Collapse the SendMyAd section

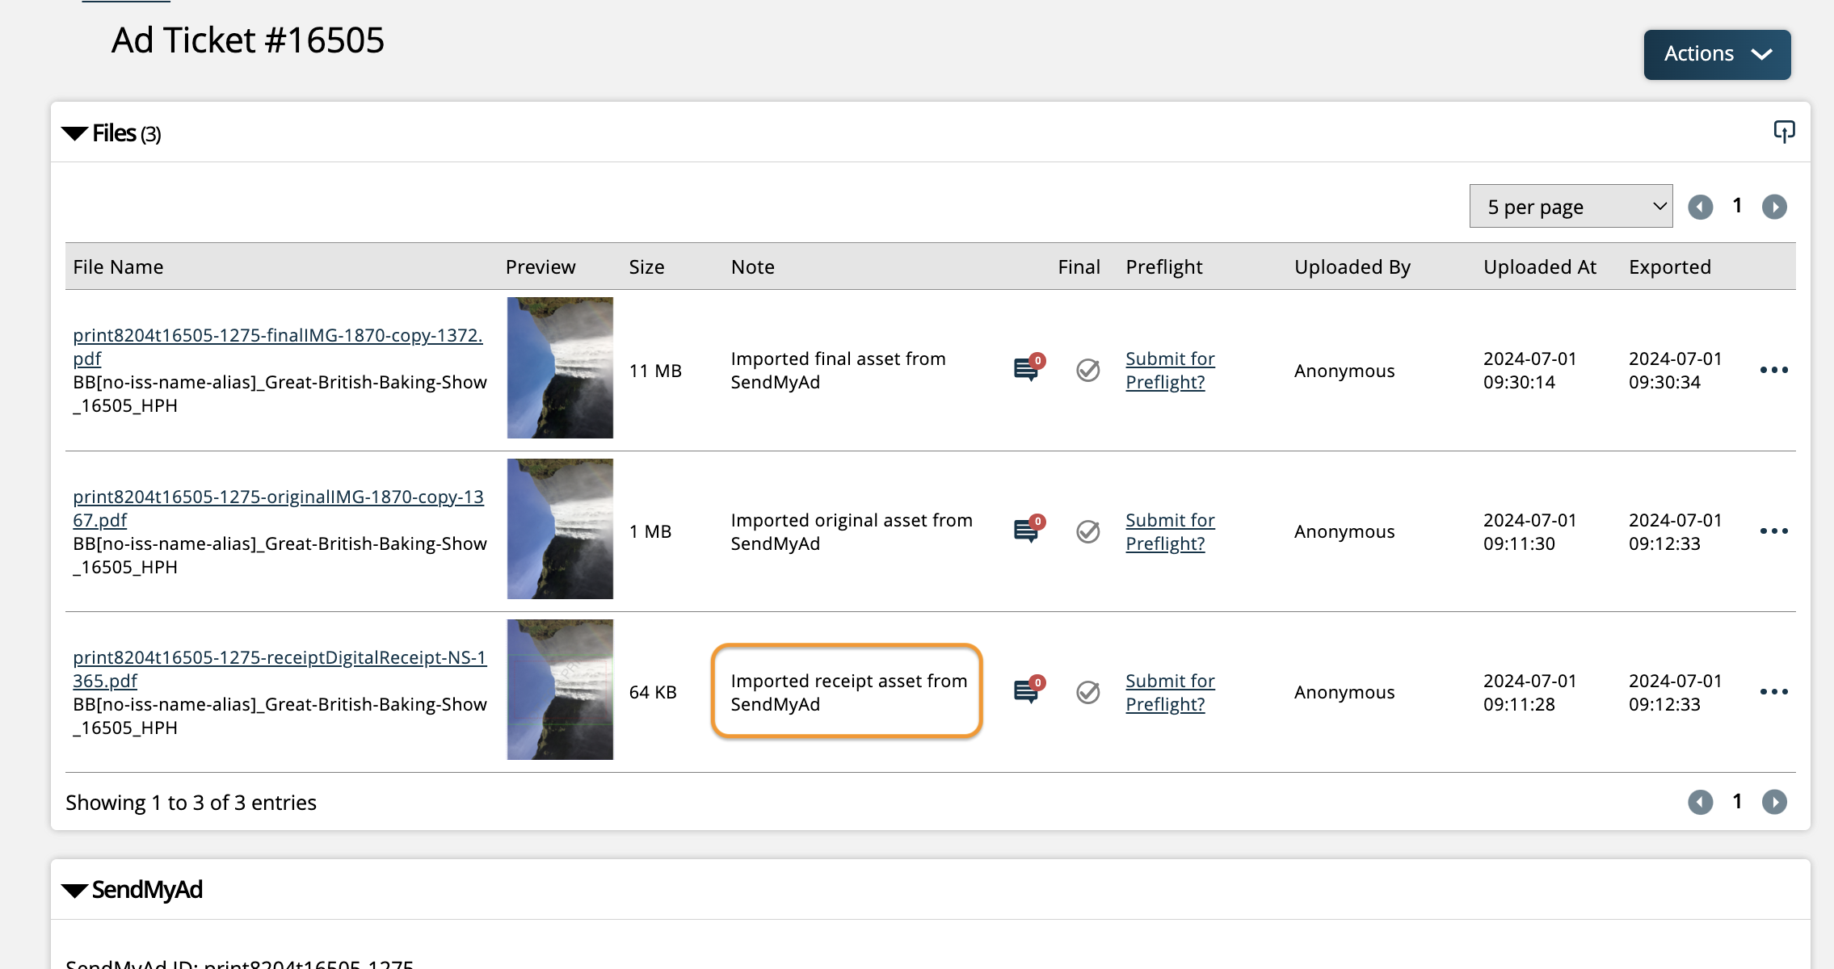pyautogui.click(x=75, y=890)
